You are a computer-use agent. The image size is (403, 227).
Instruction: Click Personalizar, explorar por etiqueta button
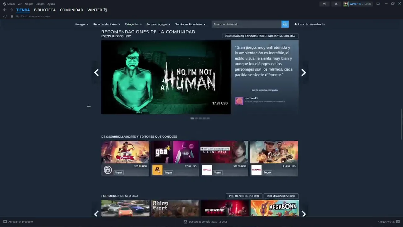point(260,36)
